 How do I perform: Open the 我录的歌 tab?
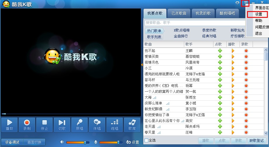point(203,13)
